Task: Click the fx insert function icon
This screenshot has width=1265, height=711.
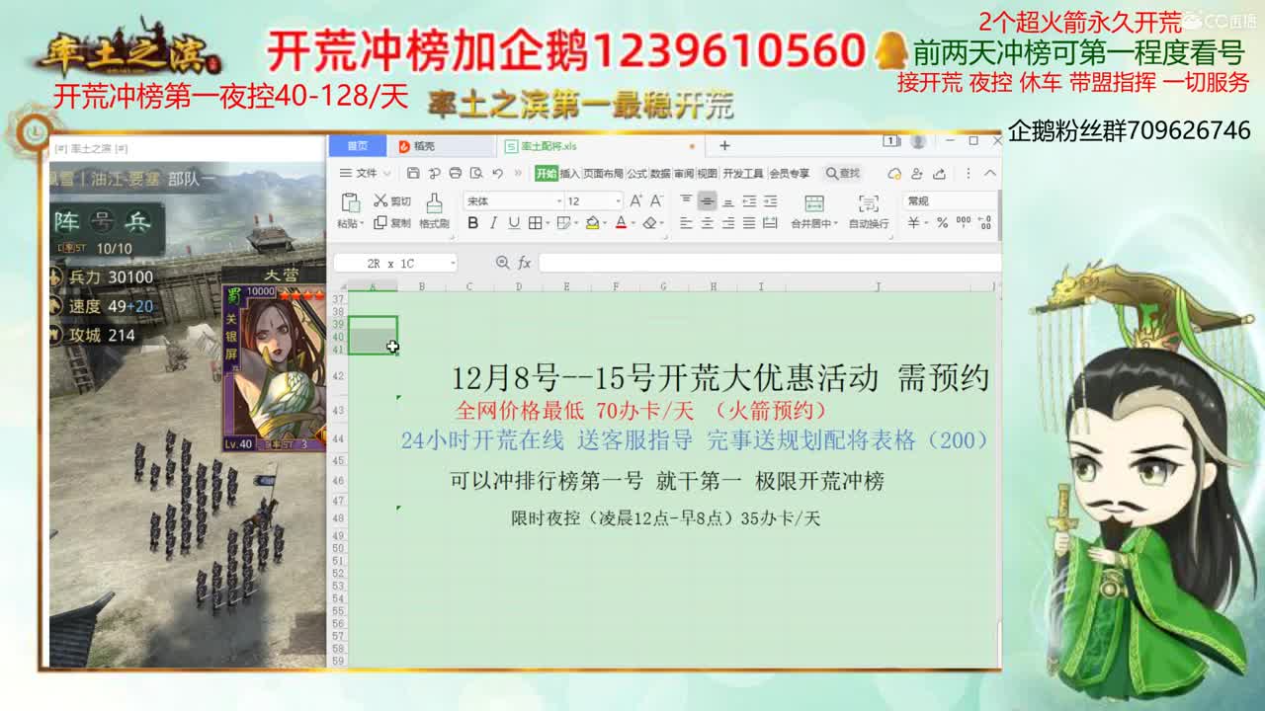Action: pyautogui.click(x=525, y=263)
